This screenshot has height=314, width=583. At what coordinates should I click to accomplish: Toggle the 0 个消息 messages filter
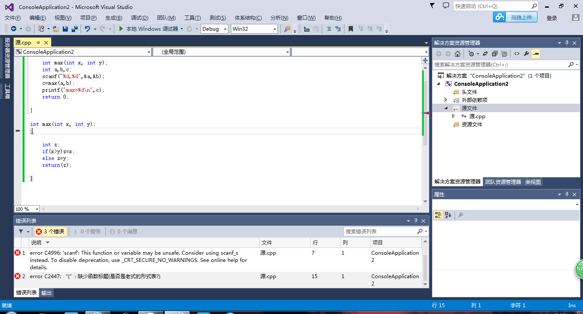click(123, 232)
